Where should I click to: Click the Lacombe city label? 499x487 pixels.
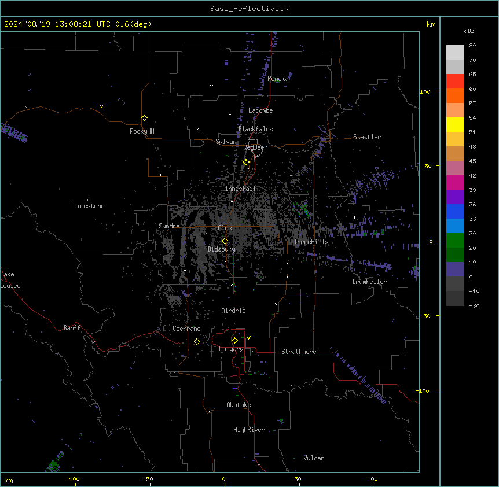pyautogui.click(x=260, y=110)
